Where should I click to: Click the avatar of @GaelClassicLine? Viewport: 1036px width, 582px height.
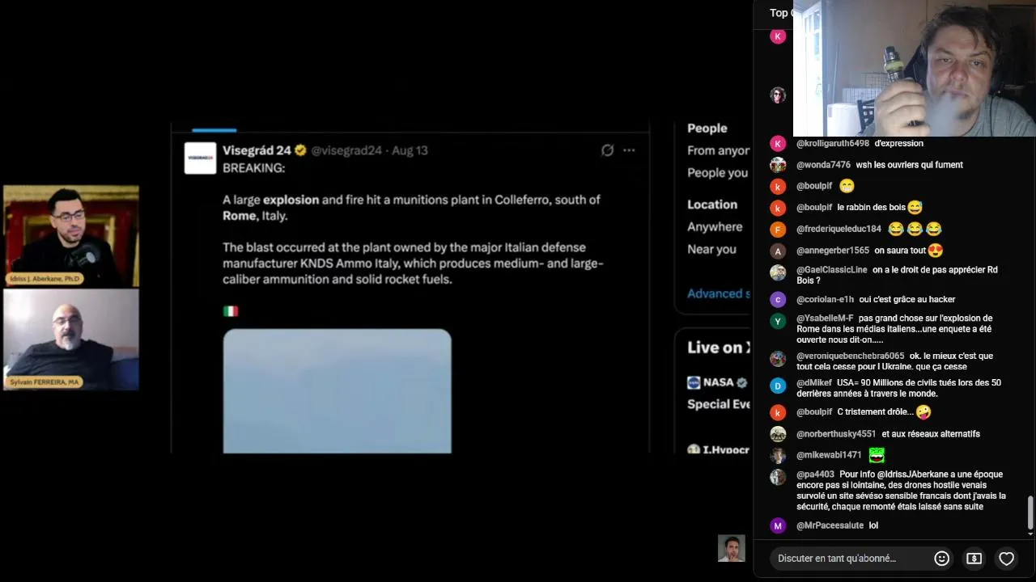778,272
